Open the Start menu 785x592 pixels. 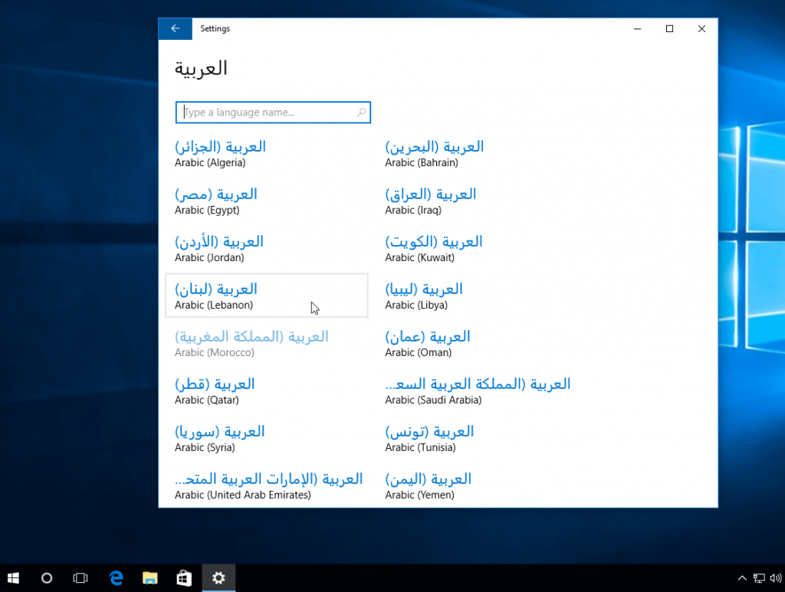point(13,578)
